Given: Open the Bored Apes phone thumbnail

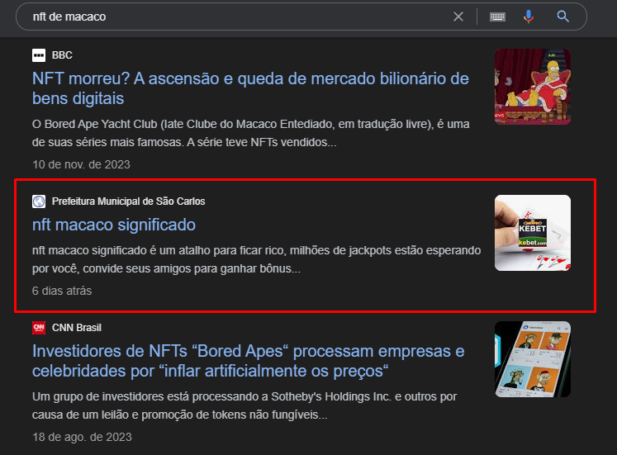Looking at the screenshot, I should pyautogui.click(x=533, y=359).
